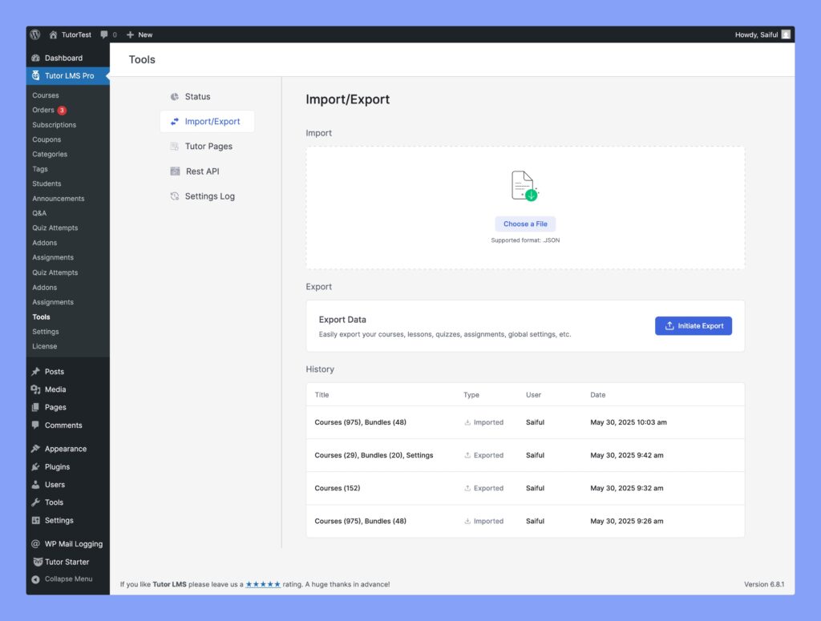Click the New link in admin bar
This screenshot has width=821, height=621.
point(145,34)
